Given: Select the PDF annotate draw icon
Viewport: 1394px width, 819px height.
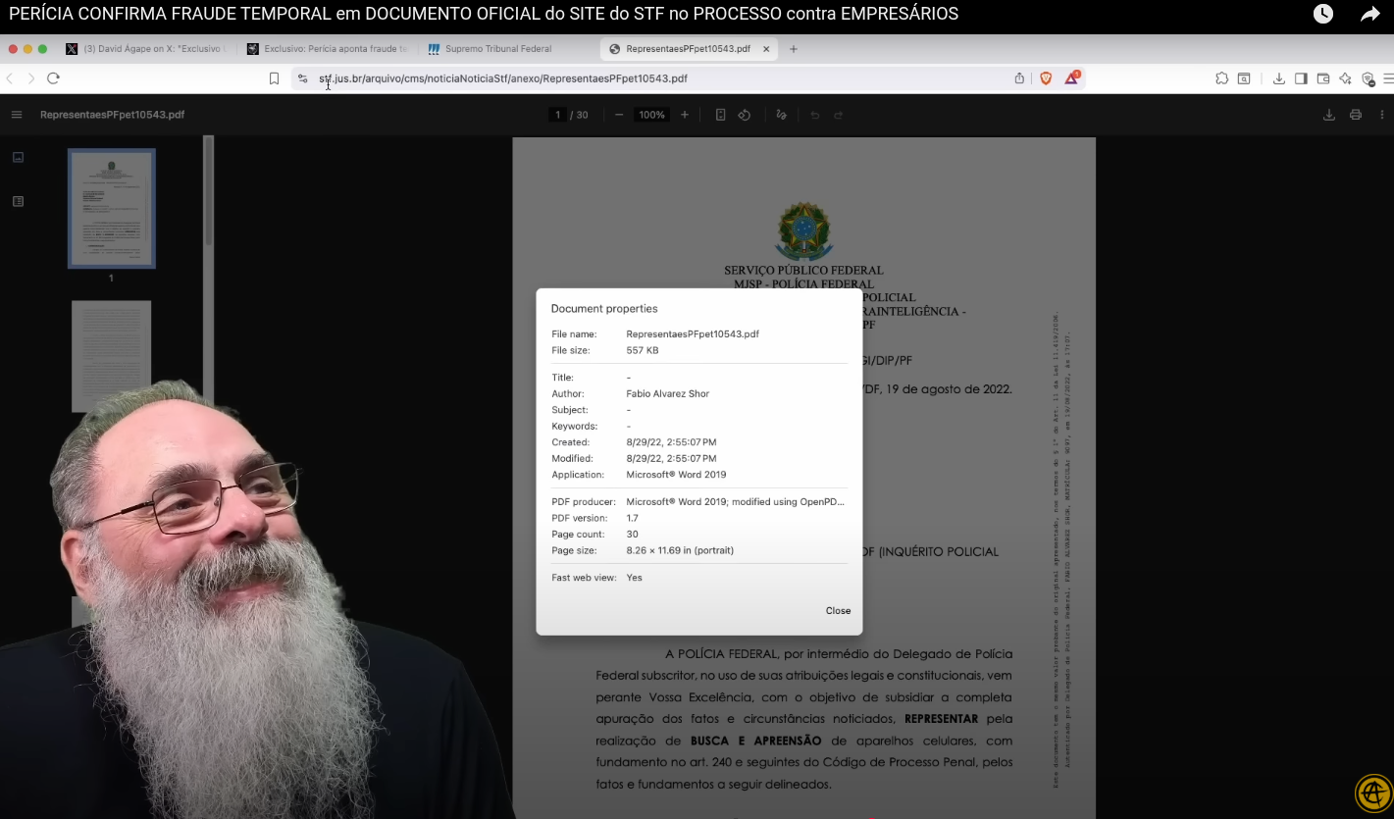Looking at the screenshot, I should point(781,115).
